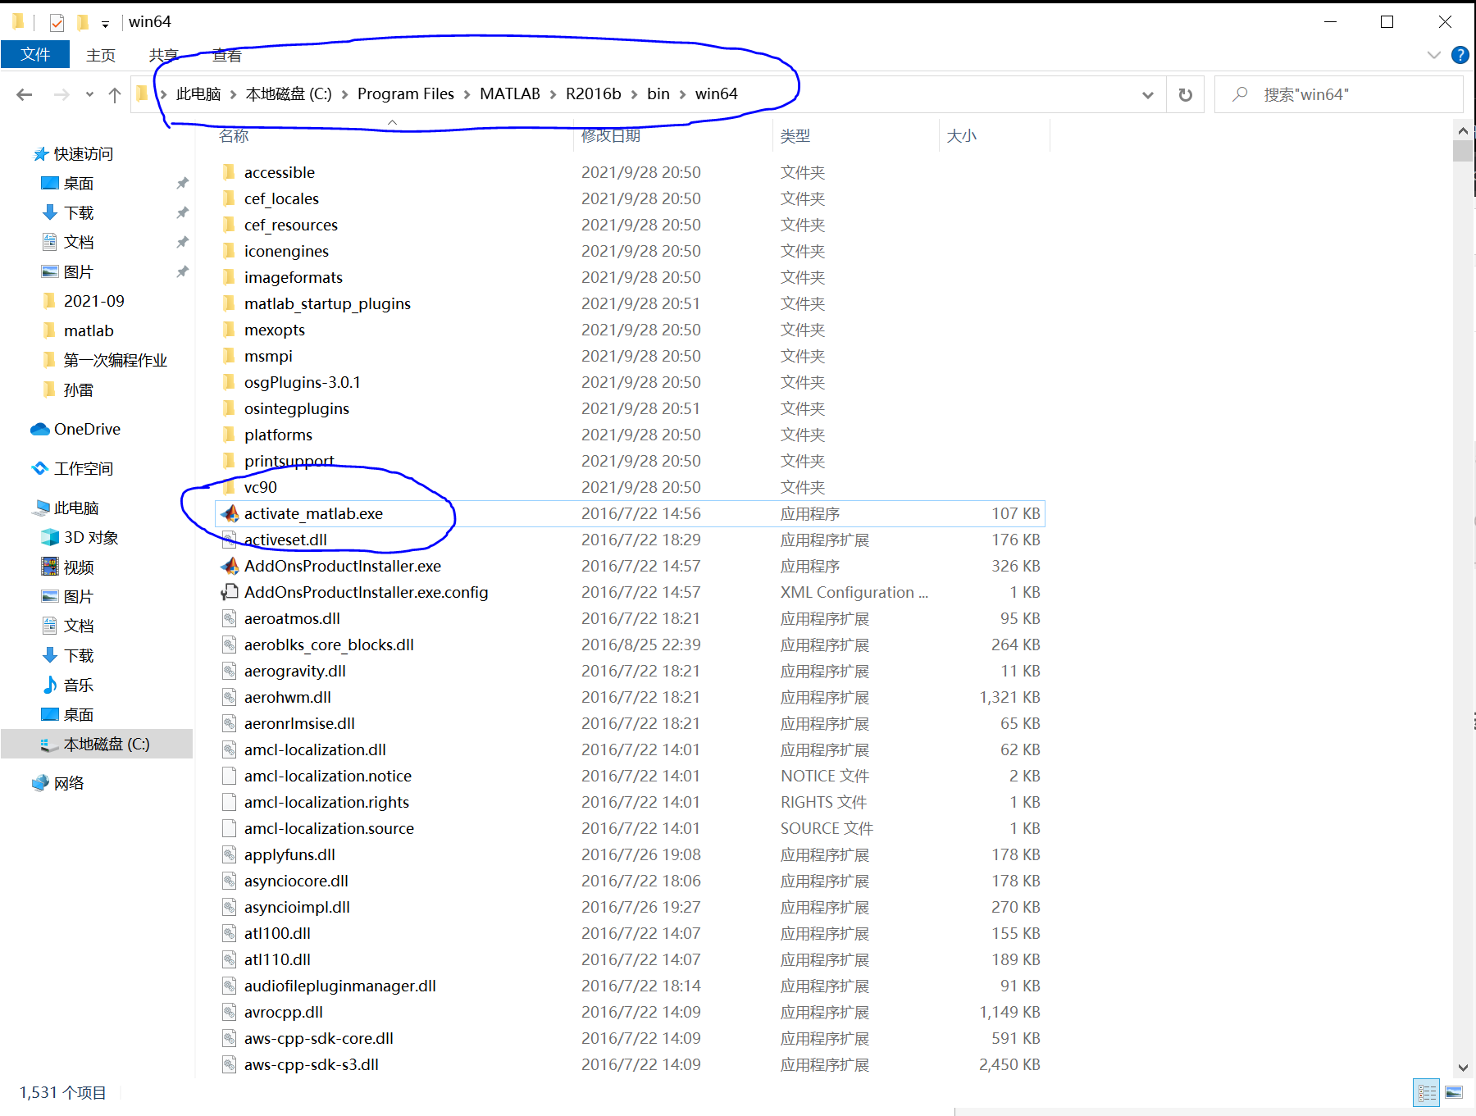Click the Back navigation arrow
Screen dimensions: 1476x1116
pyautogui.click(x=25, y=94)
